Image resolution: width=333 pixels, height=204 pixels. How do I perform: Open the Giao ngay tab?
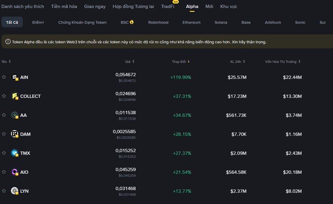[95, 6]
